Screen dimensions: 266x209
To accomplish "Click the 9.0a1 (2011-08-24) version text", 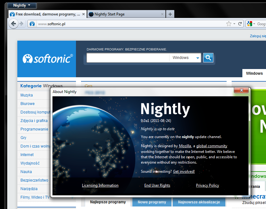I will [x=156, y=121].
